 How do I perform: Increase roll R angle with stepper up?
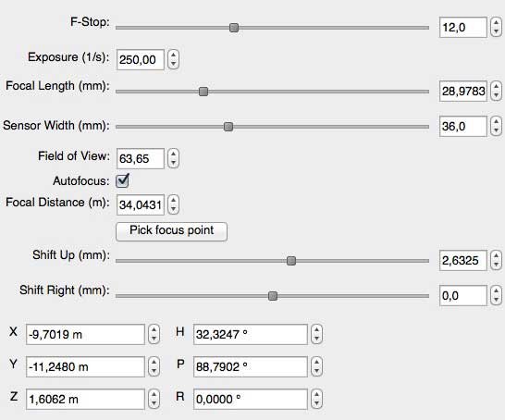(317, 395)
